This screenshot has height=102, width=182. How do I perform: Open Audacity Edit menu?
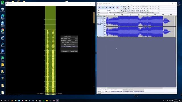click(x=100, y=5)
